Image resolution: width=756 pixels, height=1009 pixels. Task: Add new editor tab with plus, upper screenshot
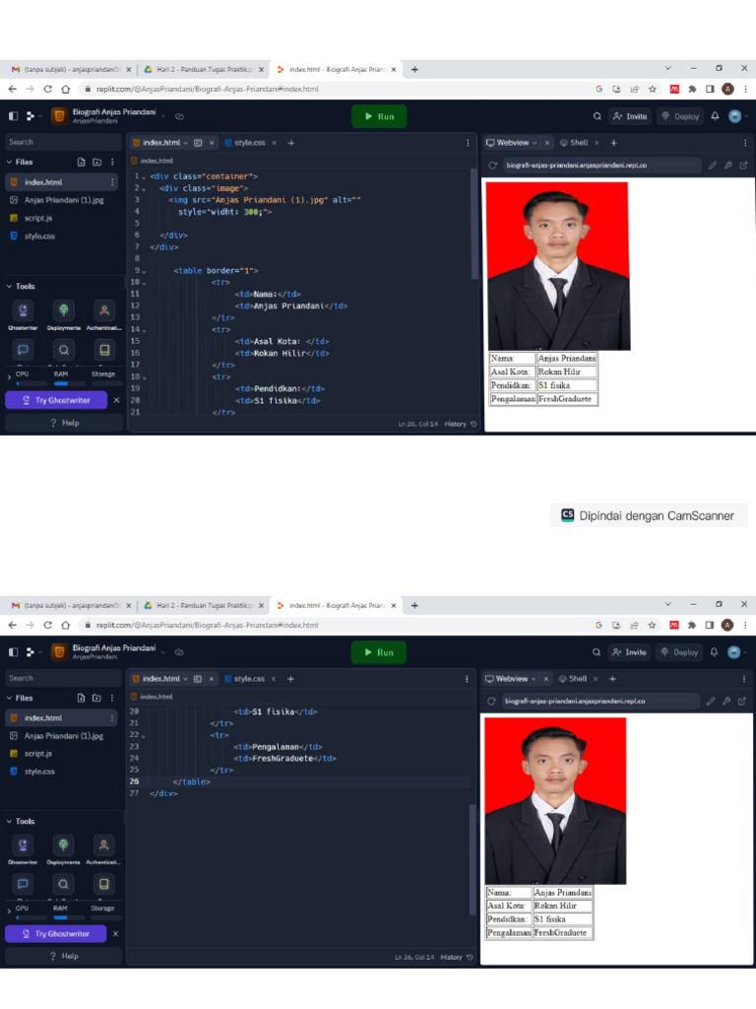291,143
